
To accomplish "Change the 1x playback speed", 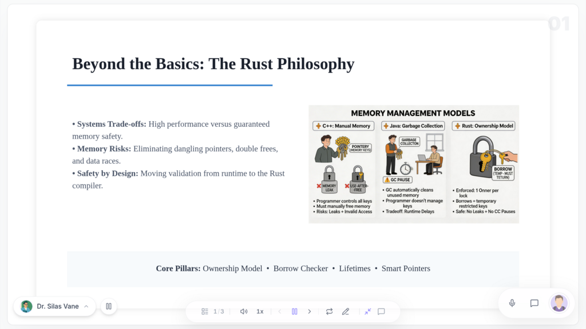I will point(260,311).
